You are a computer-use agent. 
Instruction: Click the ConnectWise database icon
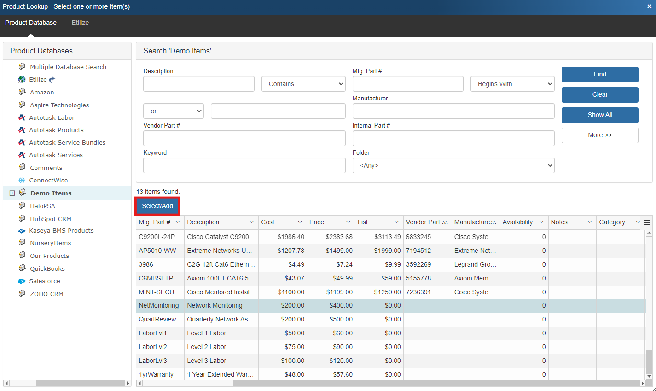click(22, 181)
